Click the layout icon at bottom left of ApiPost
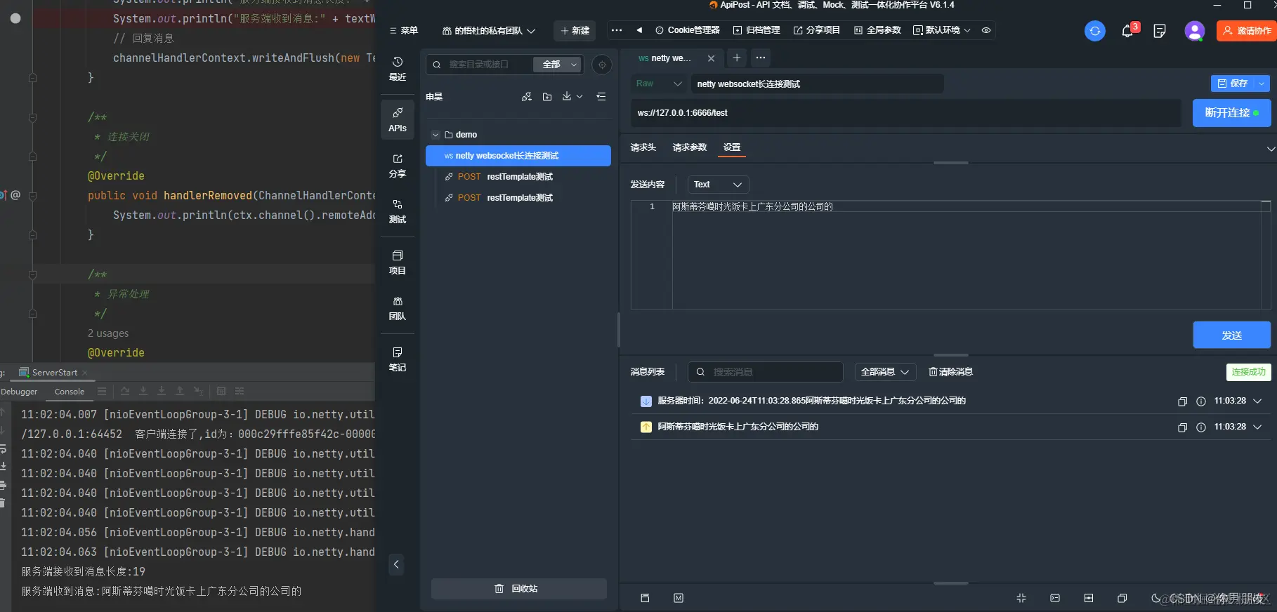 [x=645, y=598]
